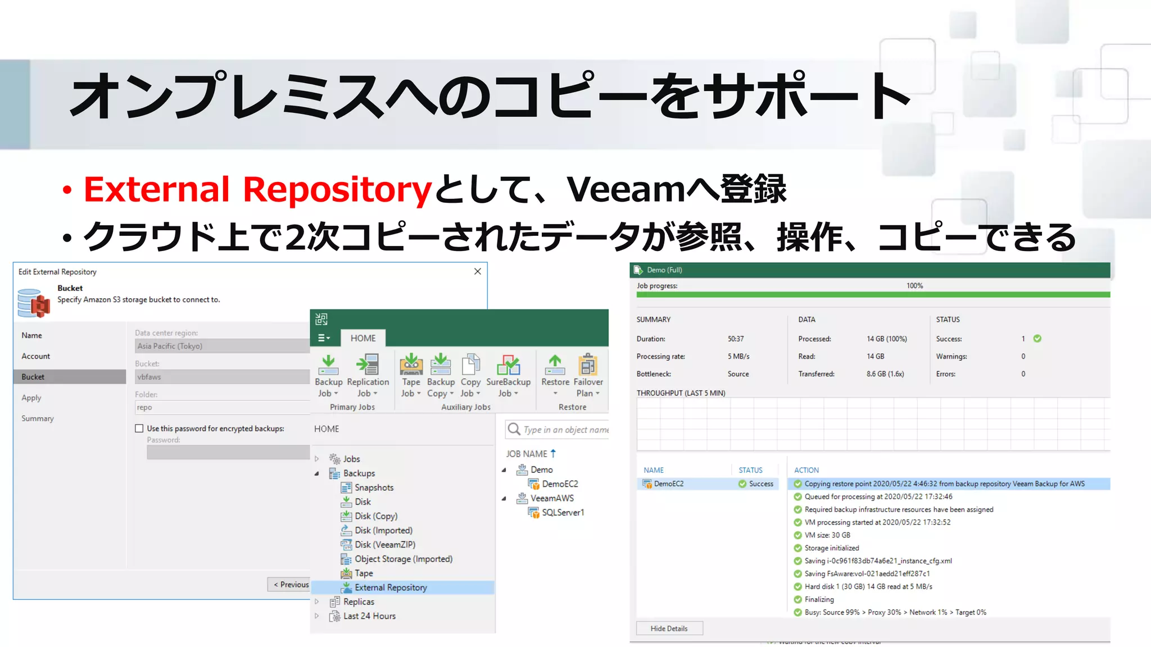Select the Disk backups tree item
1151x647 pixels.
click(356, 502)
